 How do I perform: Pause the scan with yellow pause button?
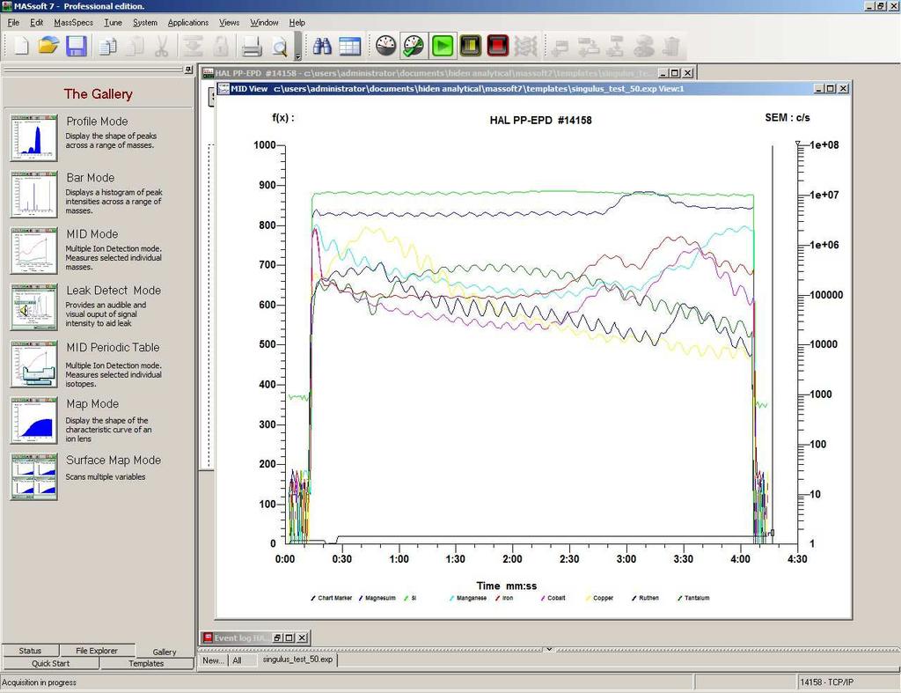click(x=471, y=46)
